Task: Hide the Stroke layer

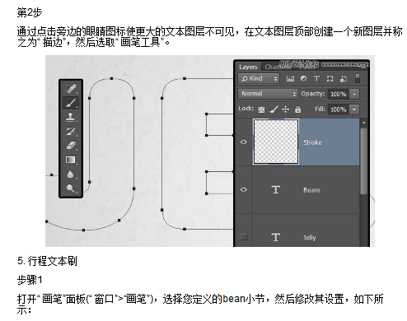Action: click(x=244, y=142)
